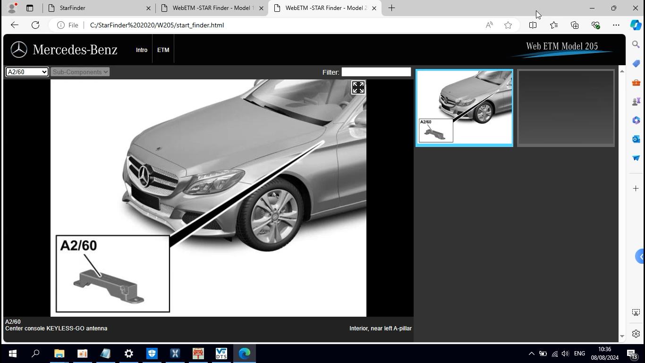The image size is (645, 363).
Task: Open the sidebar Microsoft 365 icon
Action: coord(636,120)
